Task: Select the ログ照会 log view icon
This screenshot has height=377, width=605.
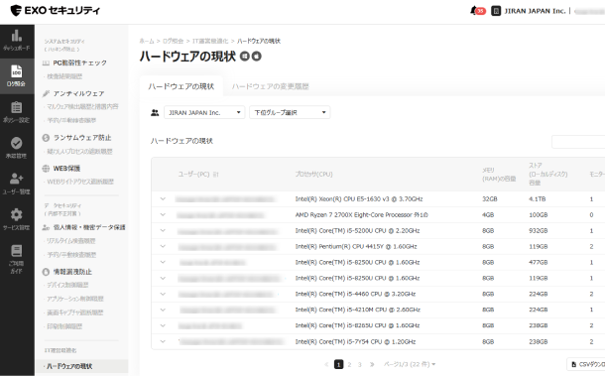Action: pyautogui.click(x=17, y=71)
